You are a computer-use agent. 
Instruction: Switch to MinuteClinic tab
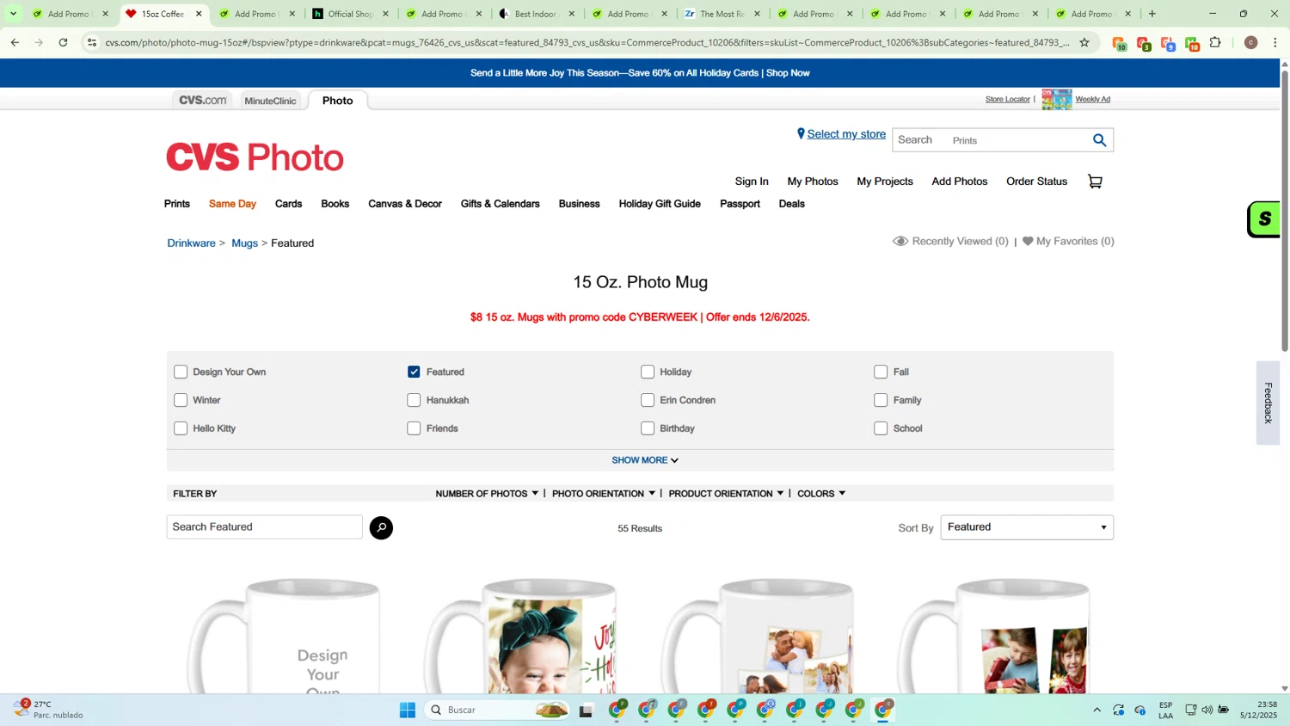point(270,101)
